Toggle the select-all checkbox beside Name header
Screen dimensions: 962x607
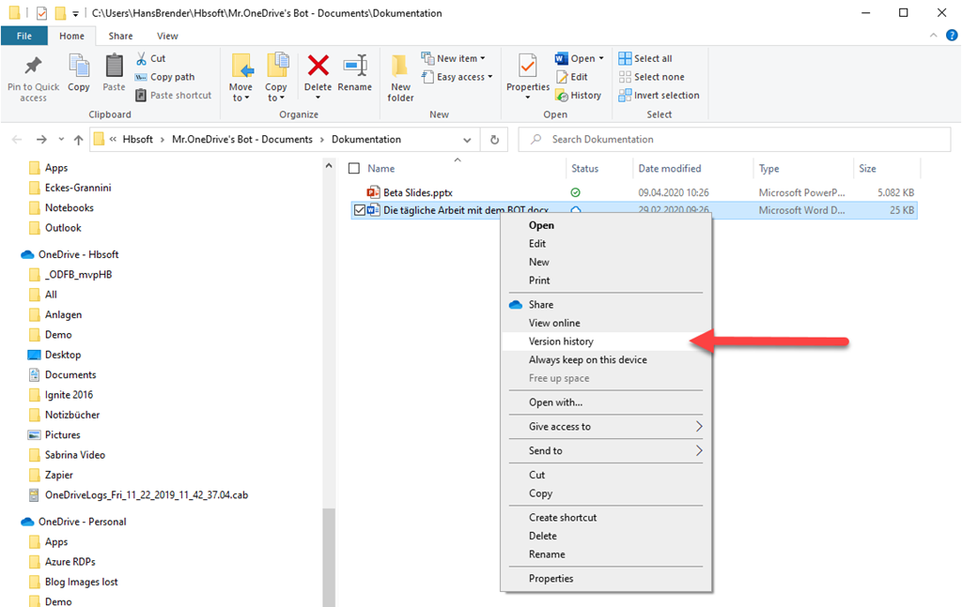354,169
